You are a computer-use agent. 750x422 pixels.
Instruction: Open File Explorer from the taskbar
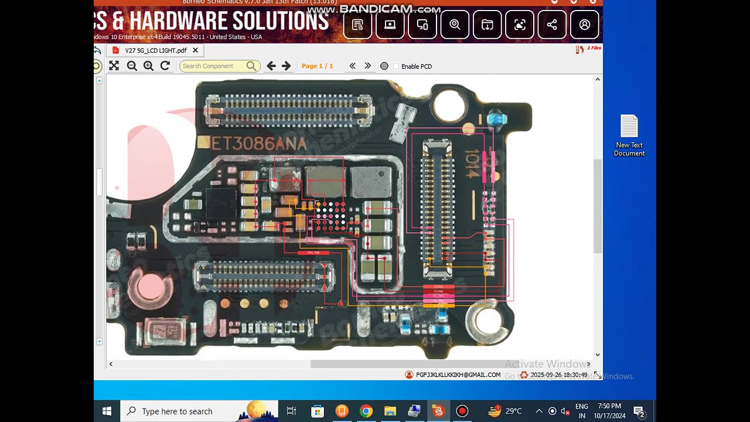[390, 411]
